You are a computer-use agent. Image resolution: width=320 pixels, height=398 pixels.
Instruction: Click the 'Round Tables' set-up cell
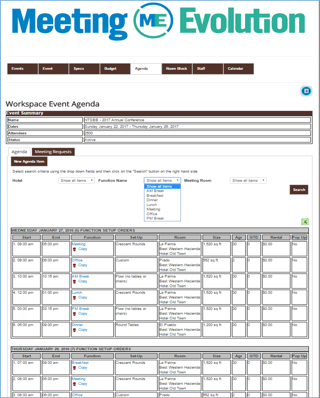click(136, 330)
